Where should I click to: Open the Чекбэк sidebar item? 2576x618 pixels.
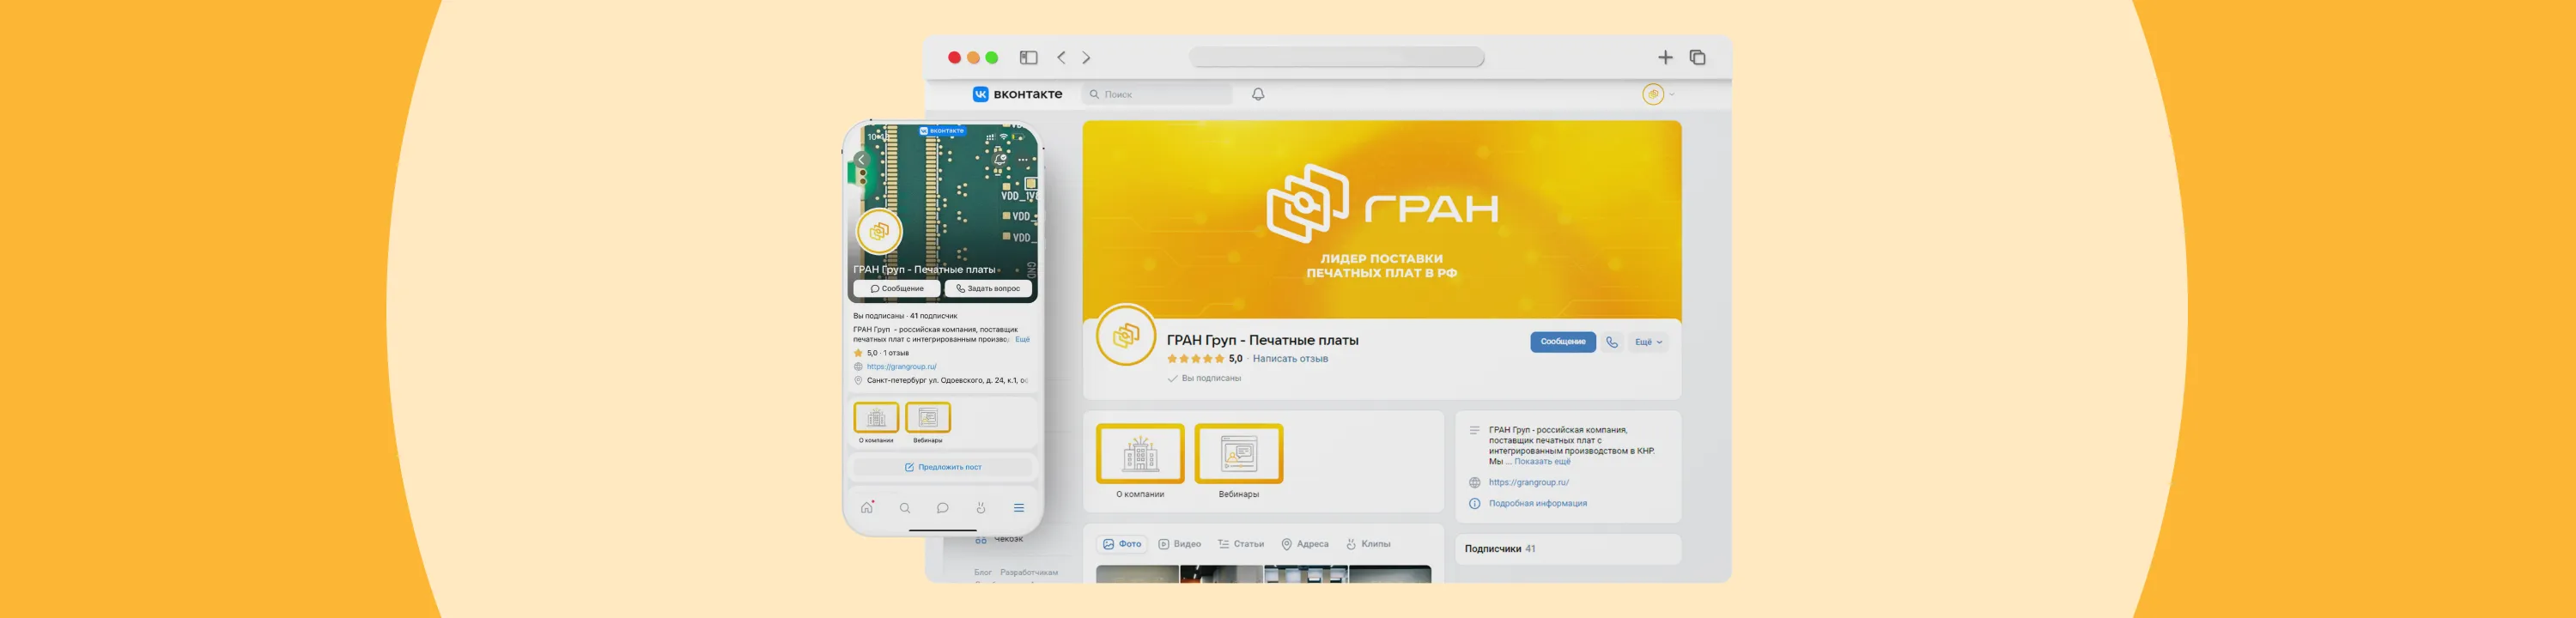point(1000,540)
